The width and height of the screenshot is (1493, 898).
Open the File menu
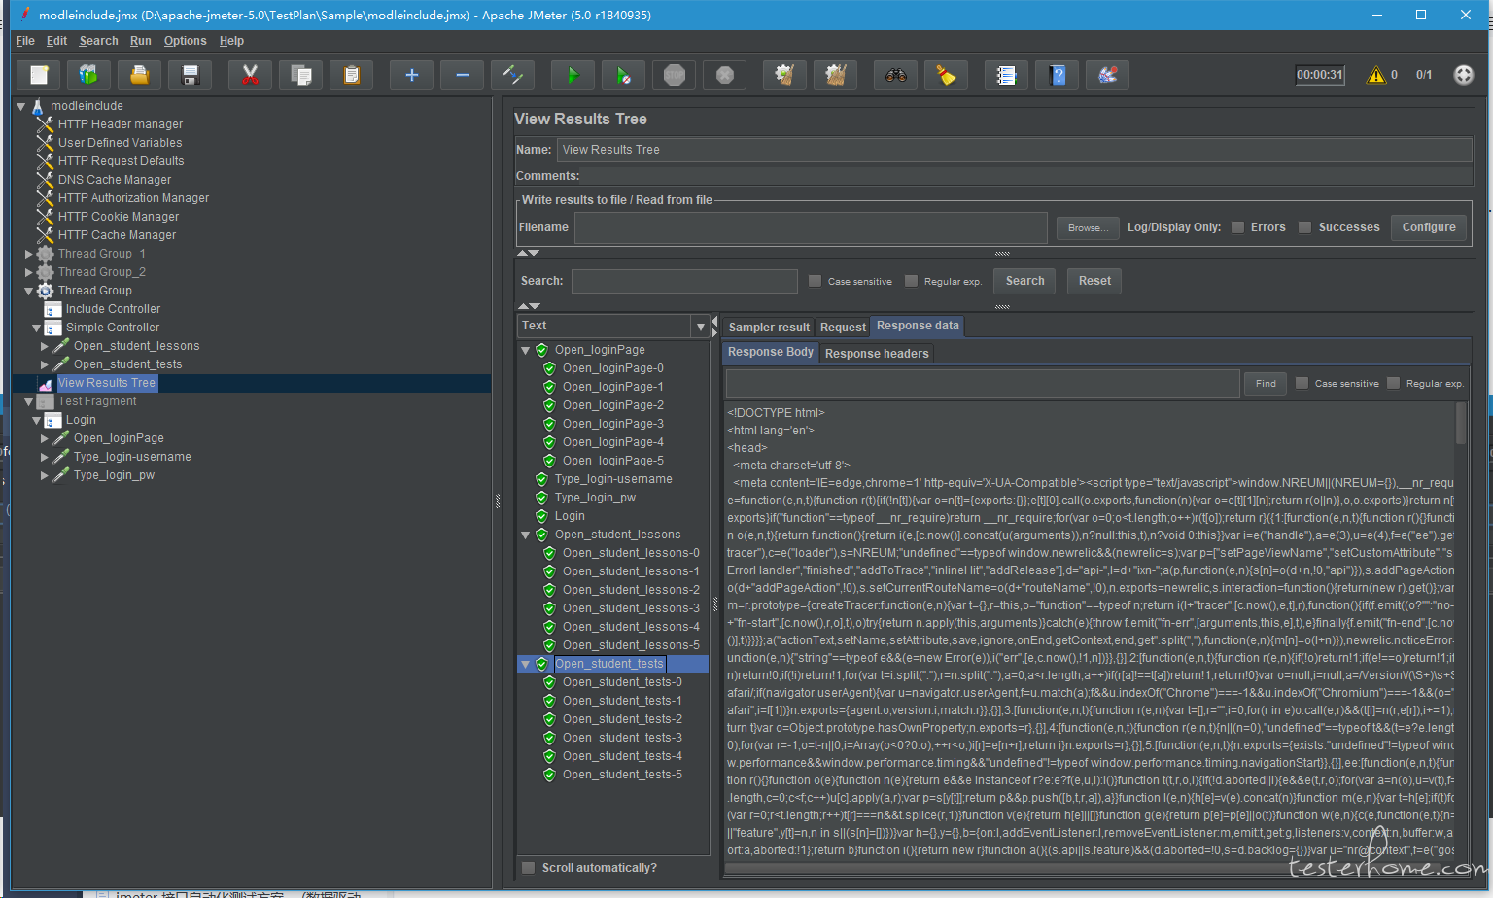(25, 41)
